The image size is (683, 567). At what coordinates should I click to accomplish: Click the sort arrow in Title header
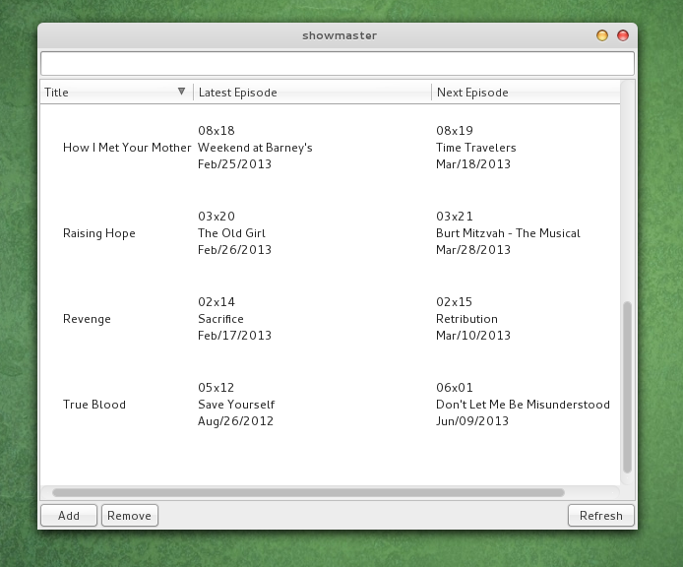click(182, 92)
